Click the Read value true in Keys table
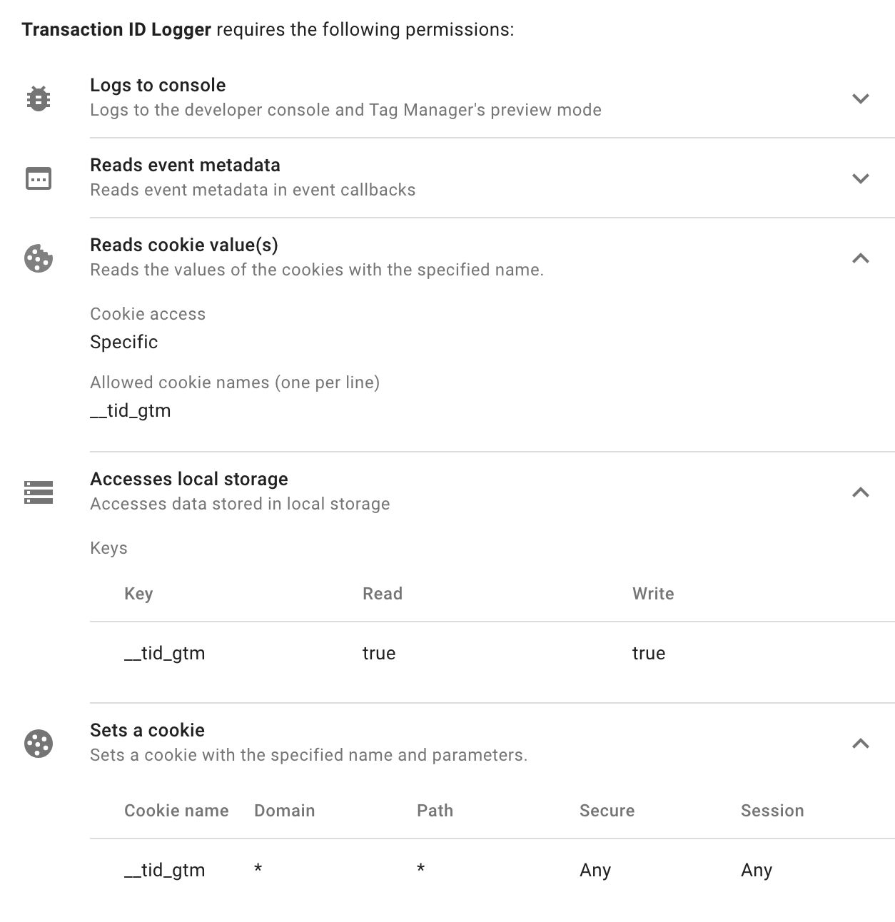 [379, 654]
